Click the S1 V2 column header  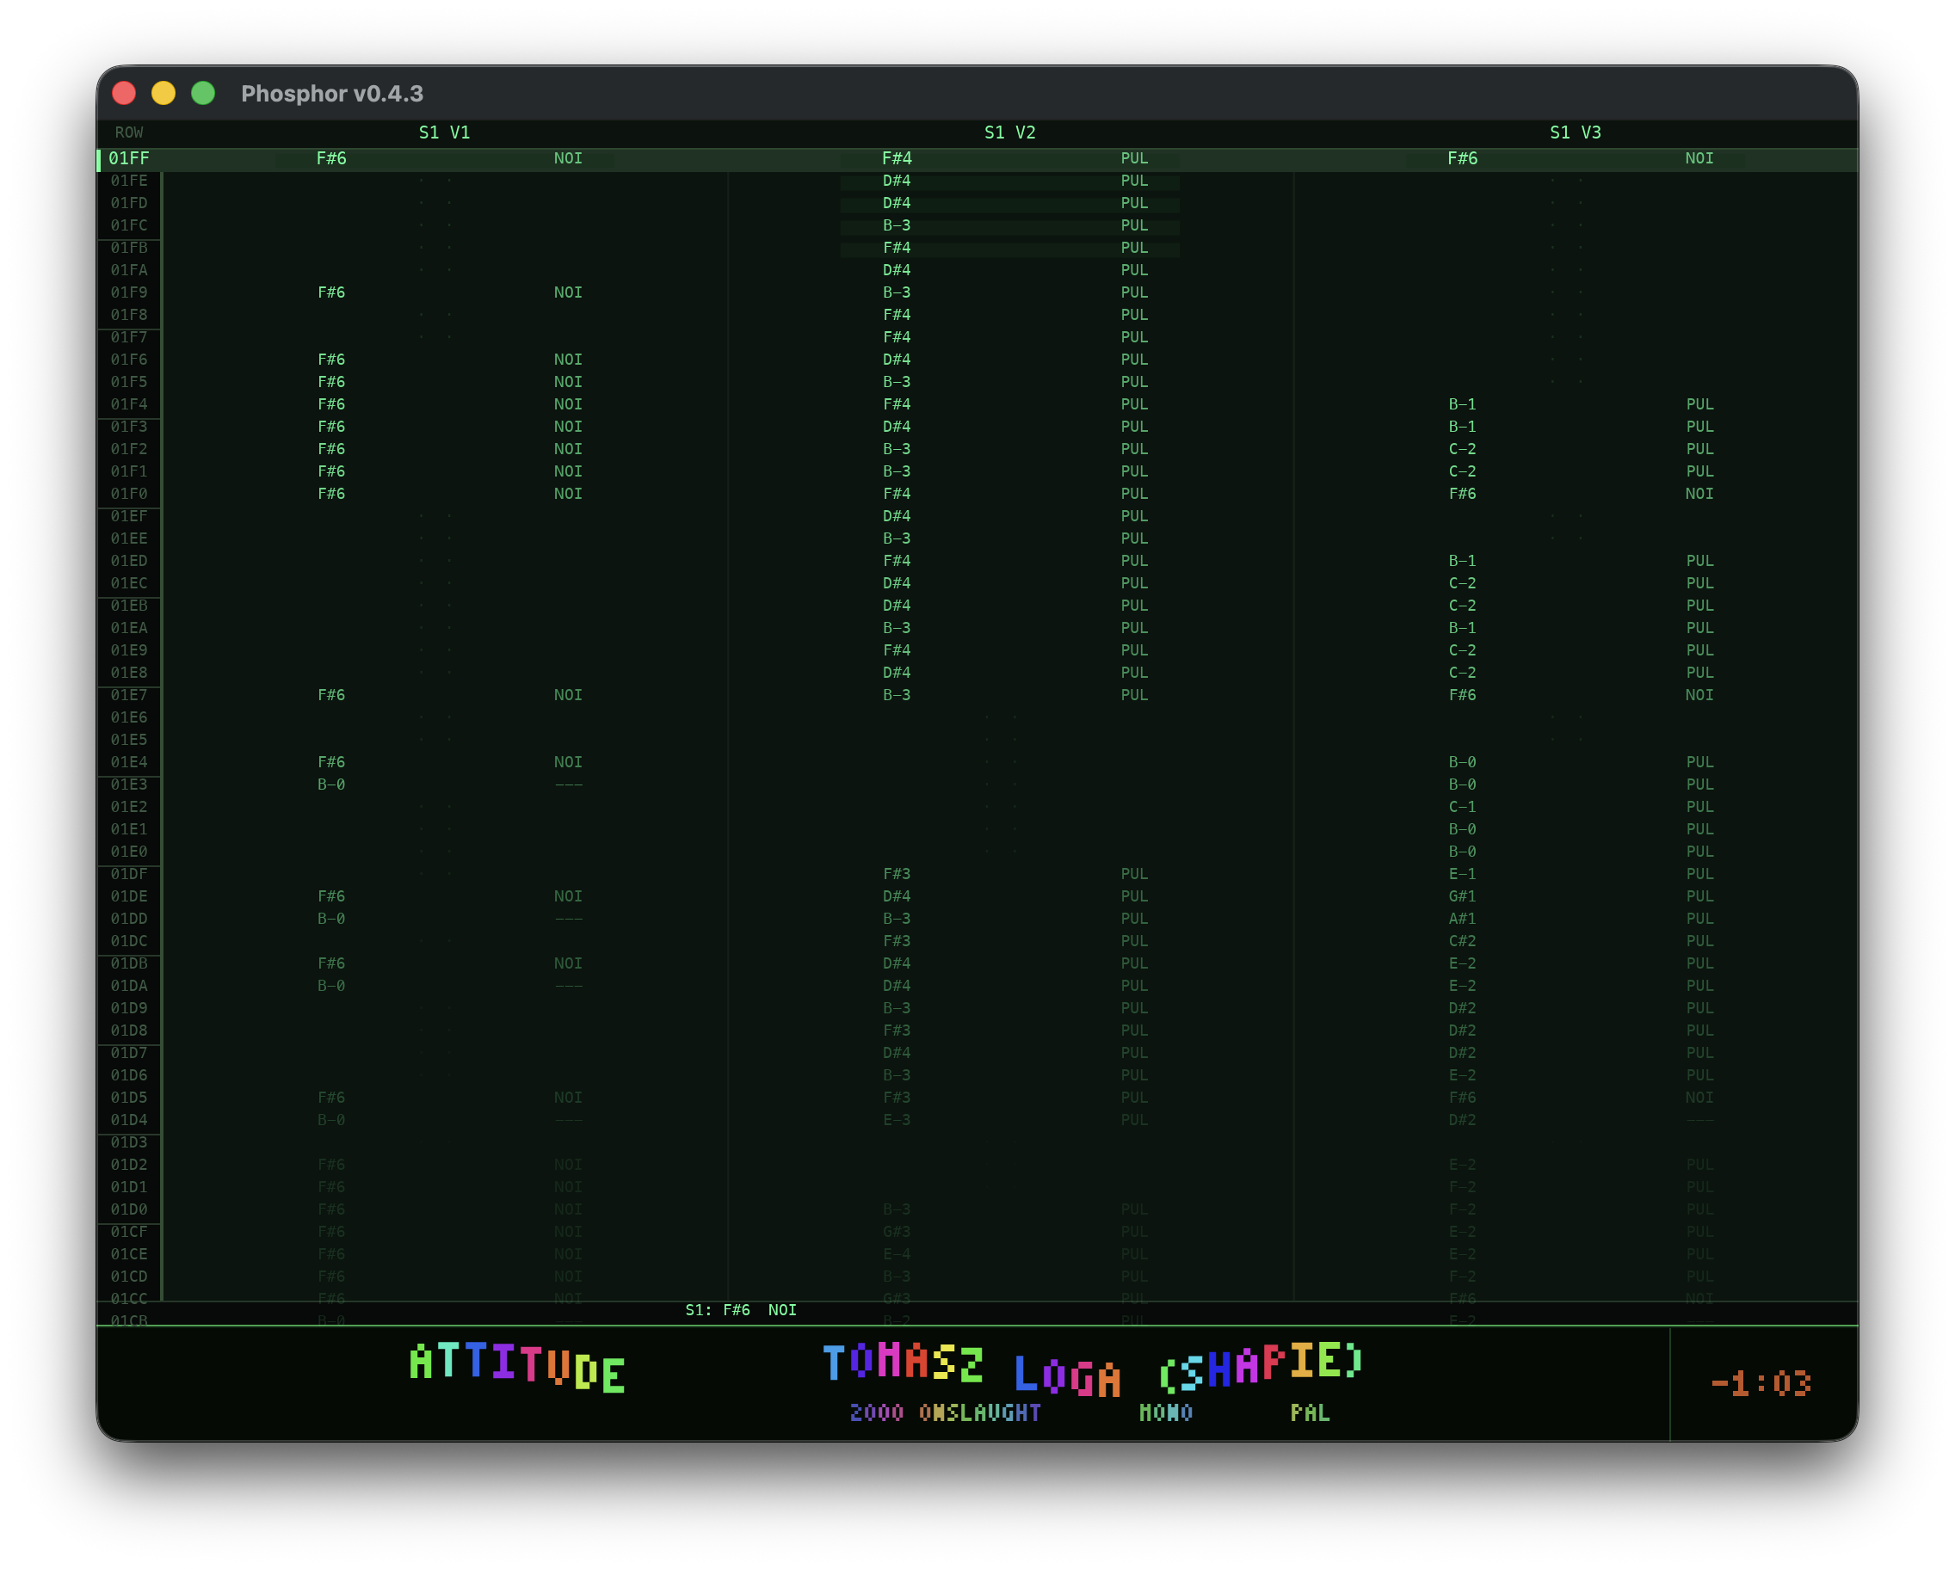1010,132
